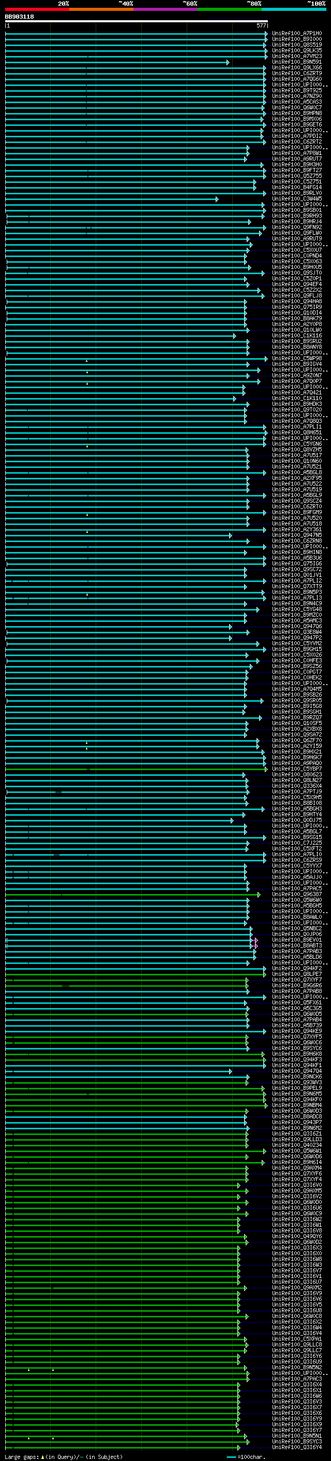Open the UniRef100_Q8S519 entry
Image resolution: width=331 pixels, height=1461 pixels.
(x=297, y=45)
